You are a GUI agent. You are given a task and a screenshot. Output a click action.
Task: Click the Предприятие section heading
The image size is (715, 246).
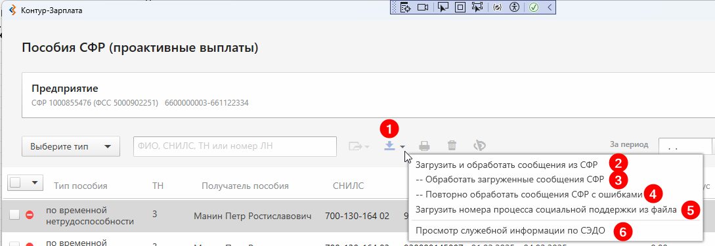tap(65, 89)
